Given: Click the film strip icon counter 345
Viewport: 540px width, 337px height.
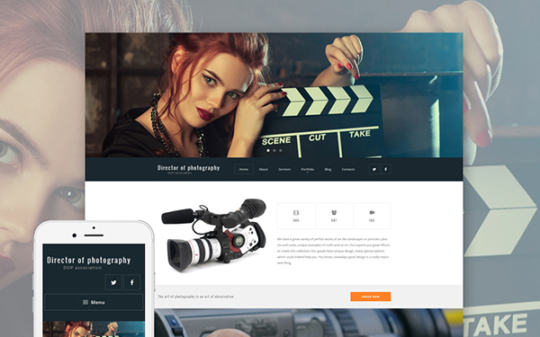Looking at the screenshot, I should [296, 216].
